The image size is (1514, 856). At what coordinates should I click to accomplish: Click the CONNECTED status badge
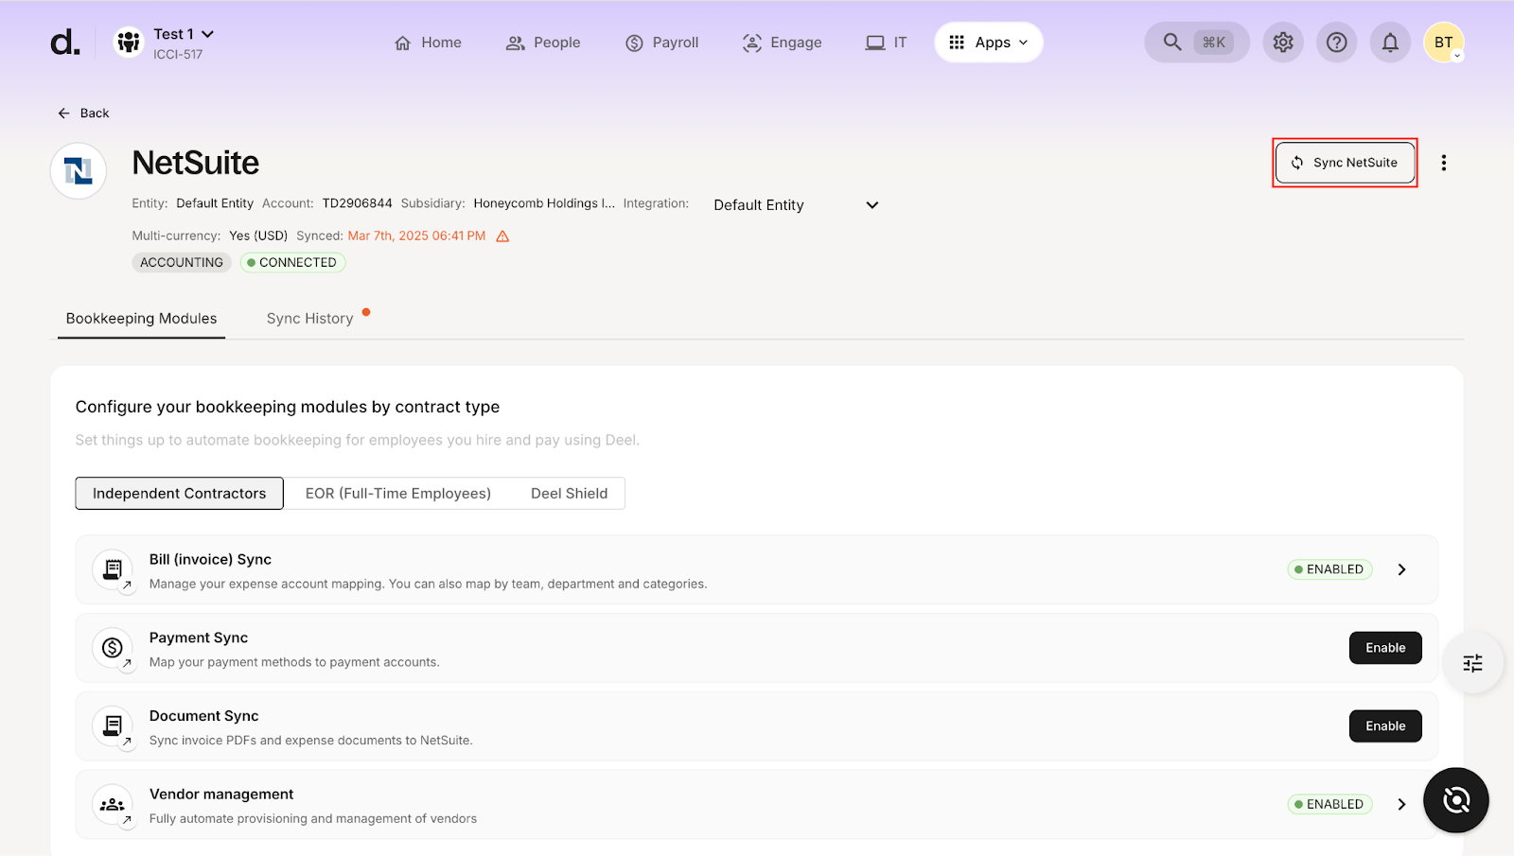tap(292, 263)
